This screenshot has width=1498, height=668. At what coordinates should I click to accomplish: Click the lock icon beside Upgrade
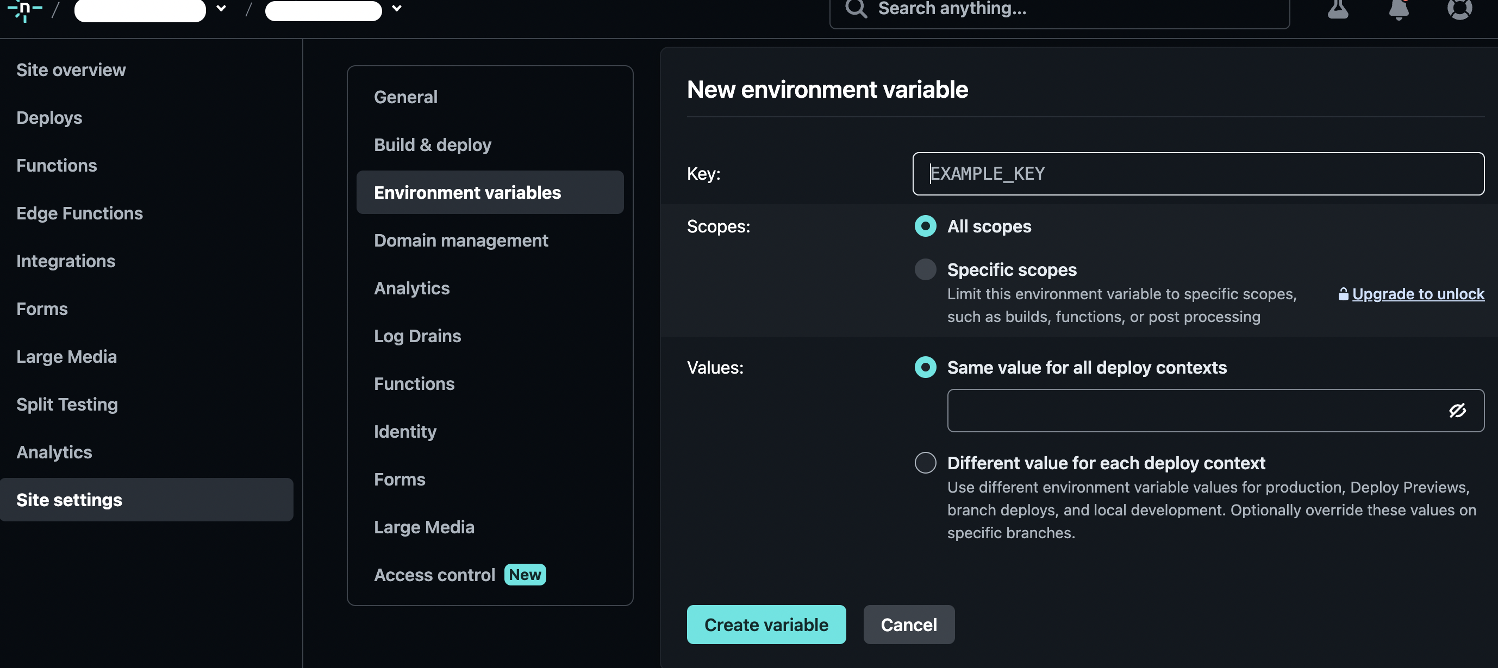click(1343, 294)
